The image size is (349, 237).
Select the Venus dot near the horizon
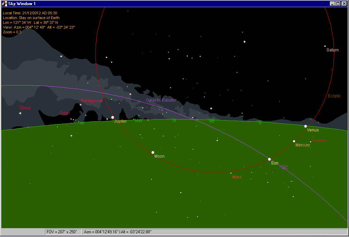pos(305,126)
